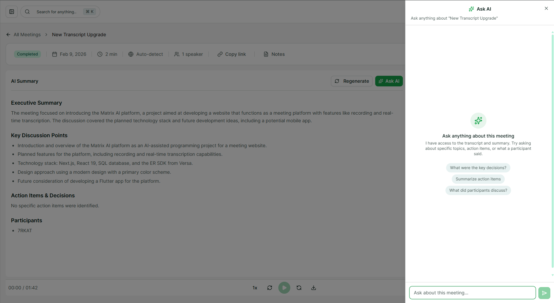554x303 pixels.
Task: Regenerate the AI Summary
Action: point(352,81)
